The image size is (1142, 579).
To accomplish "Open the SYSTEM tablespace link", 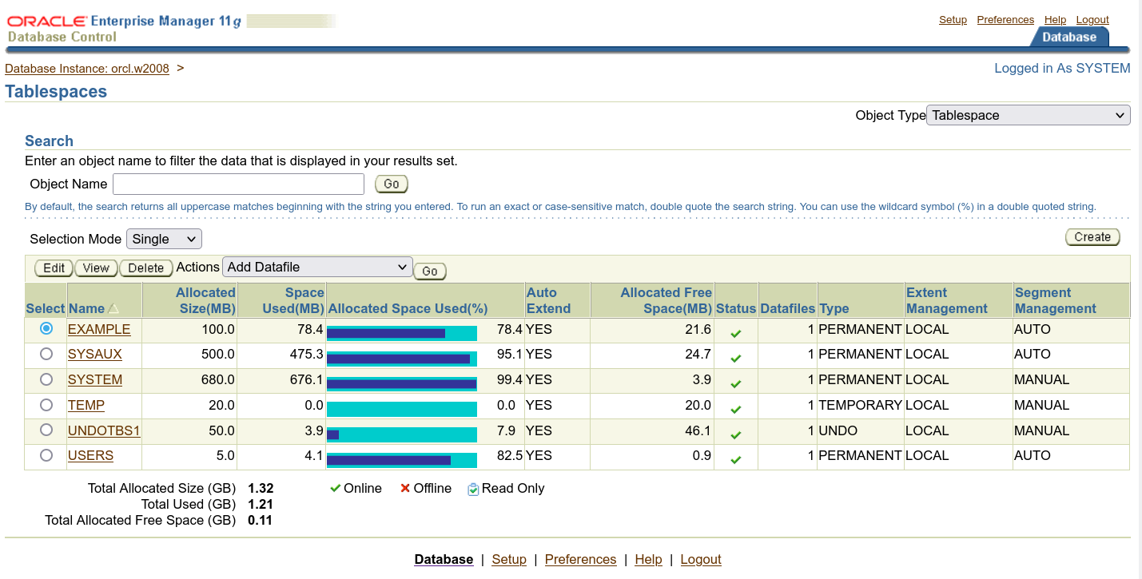I will tap(95, 379).
